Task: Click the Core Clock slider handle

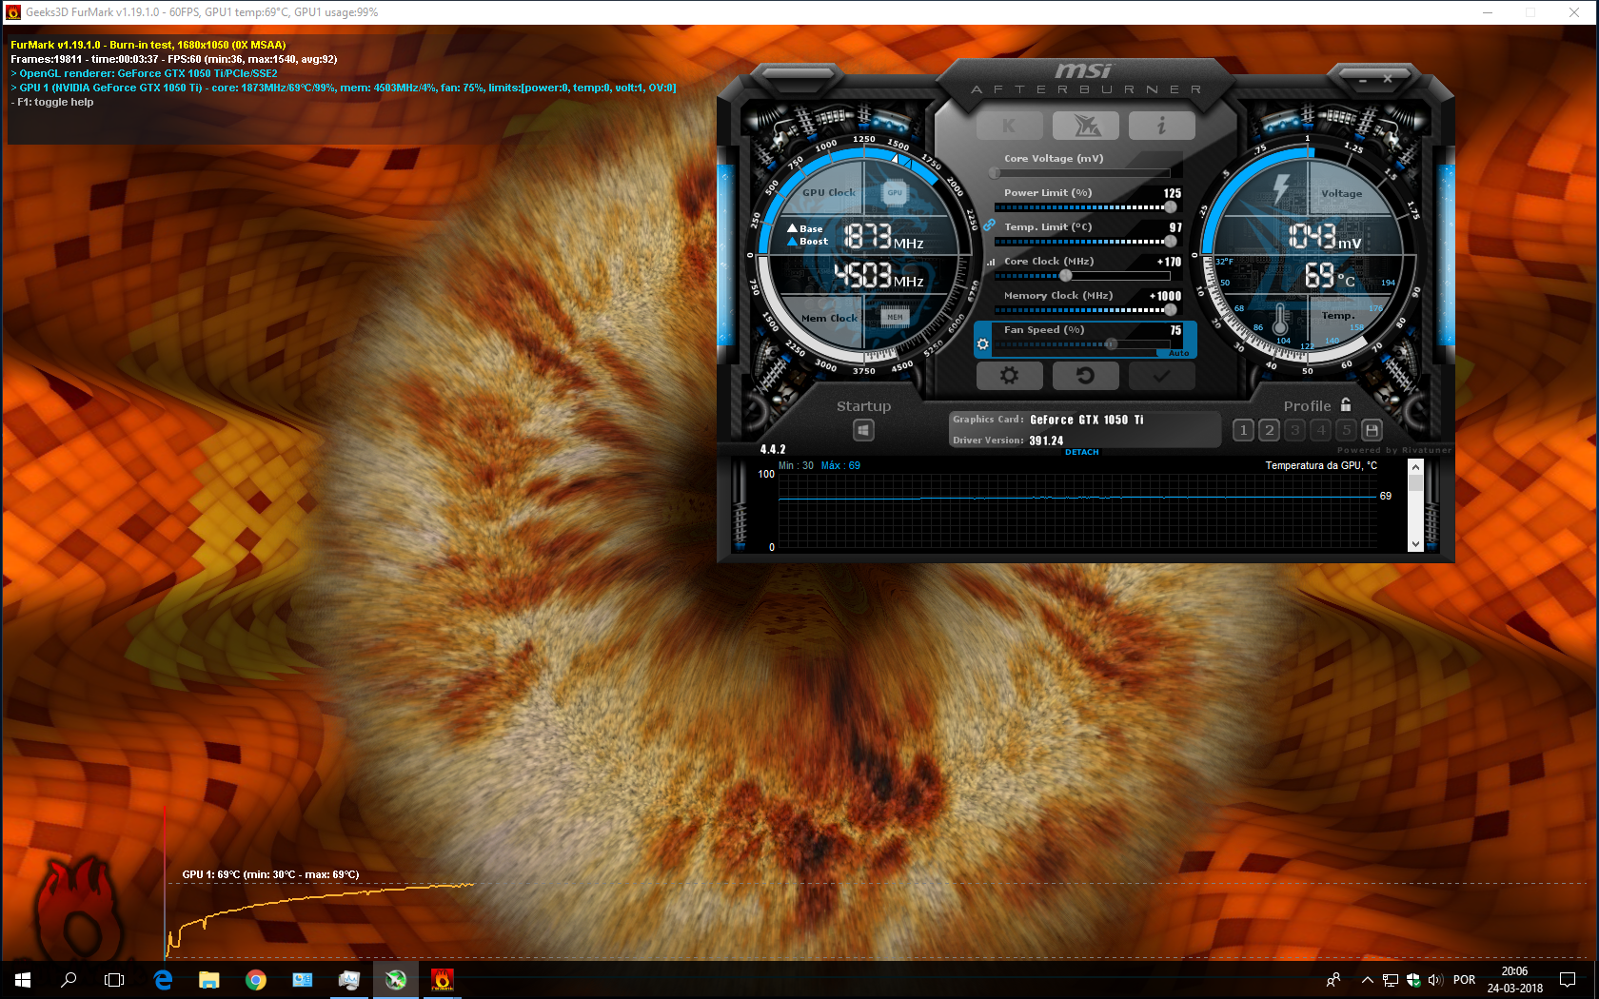Action: (x=1066, y=276)
